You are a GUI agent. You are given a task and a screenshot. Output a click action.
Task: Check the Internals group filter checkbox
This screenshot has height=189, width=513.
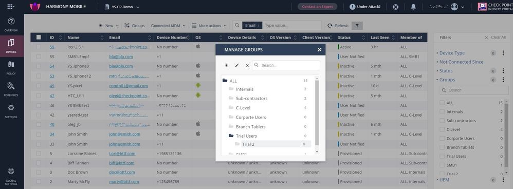pos(442,111)
